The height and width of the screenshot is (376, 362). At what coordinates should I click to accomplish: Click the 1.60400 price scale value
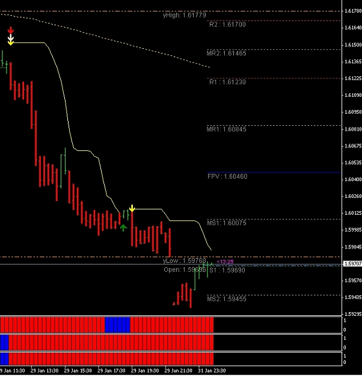tap(353, 179)
